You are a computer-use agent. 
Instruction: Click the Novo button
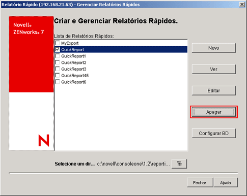pos(214,48)
